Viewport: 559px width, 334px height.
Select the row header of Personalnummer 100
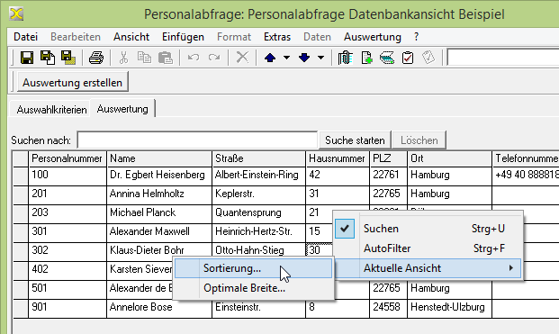tap(21, 176)
